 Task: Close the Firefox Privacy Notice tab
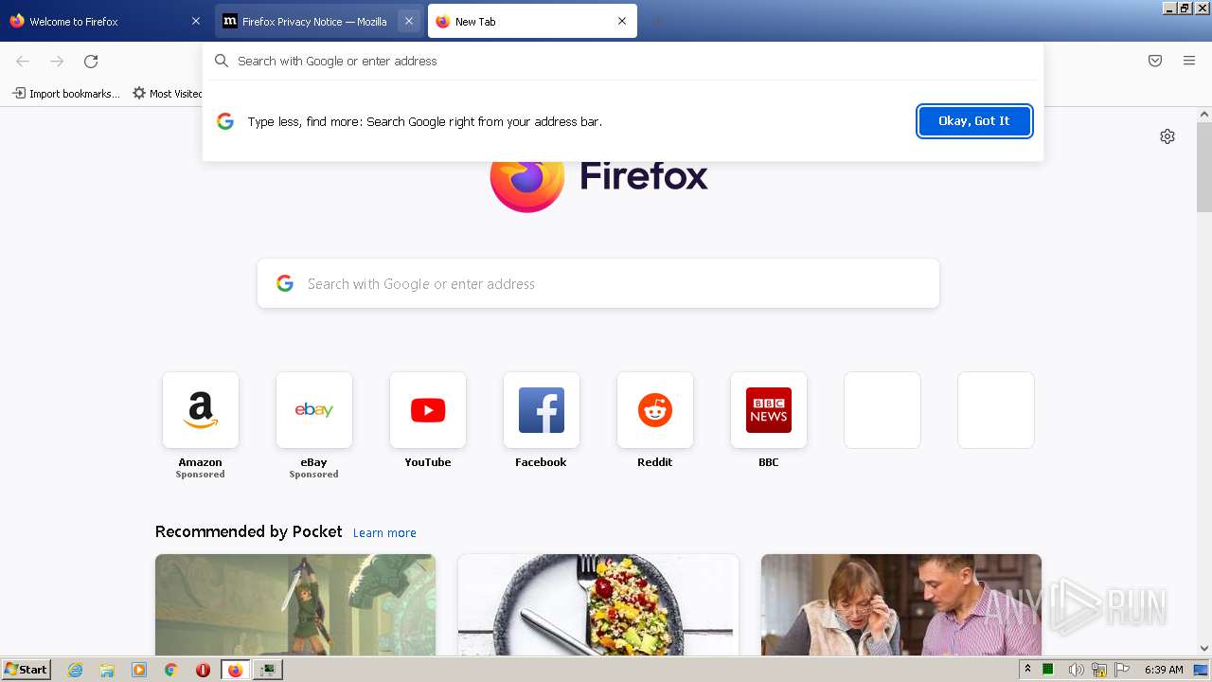[409, 21]
